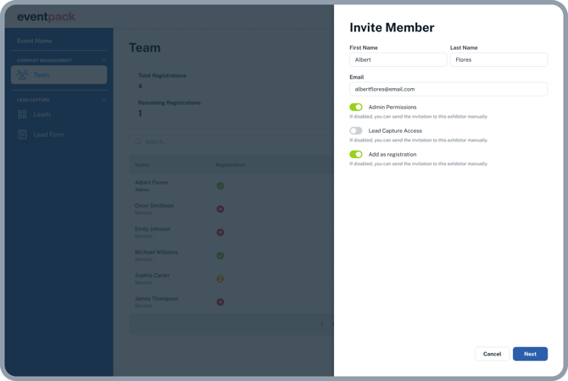Click Sophia Carter pending status icon
568x381 pixels.
tap(220, 279)
